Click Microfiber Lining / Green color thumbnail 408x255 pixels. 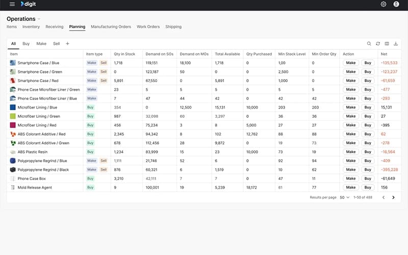13,116
